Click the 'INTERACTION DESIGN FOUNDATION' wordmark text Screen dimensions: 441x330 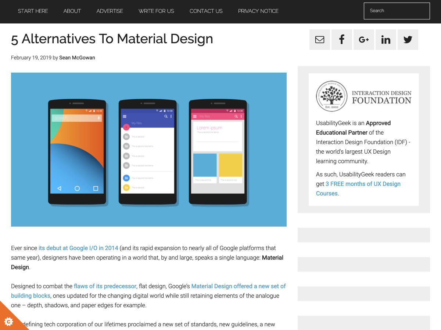[382, 97]
